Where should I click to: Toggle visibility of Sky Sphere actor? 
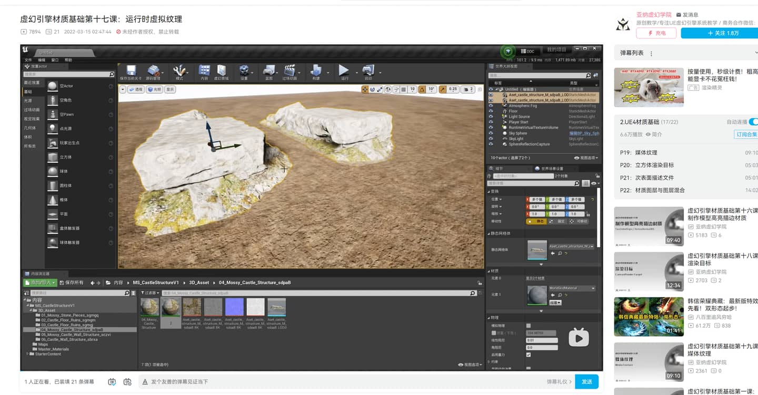pyautogui.click(x=491, y=133)
